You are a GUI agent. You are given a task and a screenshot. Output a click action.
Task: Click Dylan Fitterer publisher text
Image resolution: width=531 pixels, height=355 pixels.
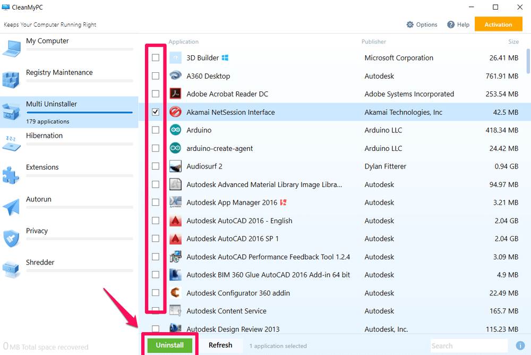(386, 166)
